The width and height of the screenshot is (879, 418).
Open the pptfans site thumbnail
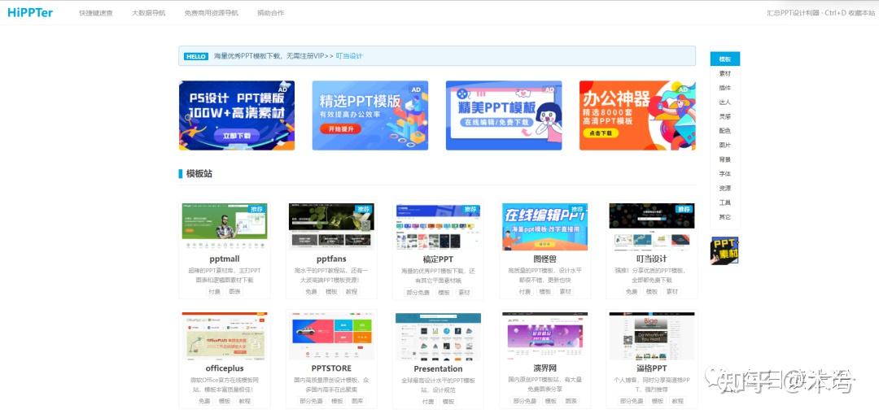[331, 226]
